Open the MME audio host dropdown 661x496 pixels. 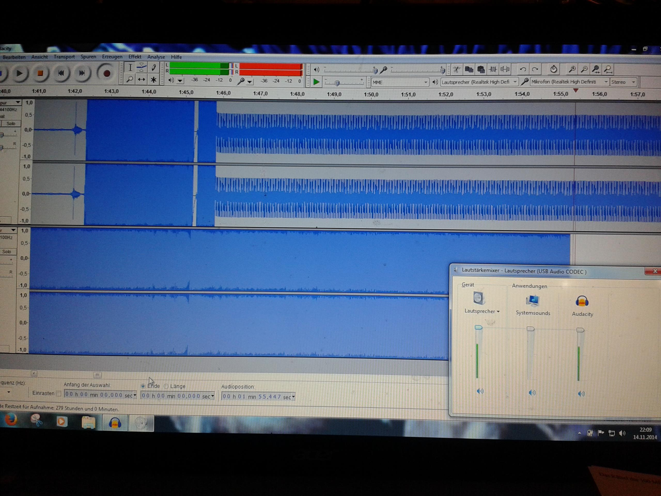click(400, 82)
